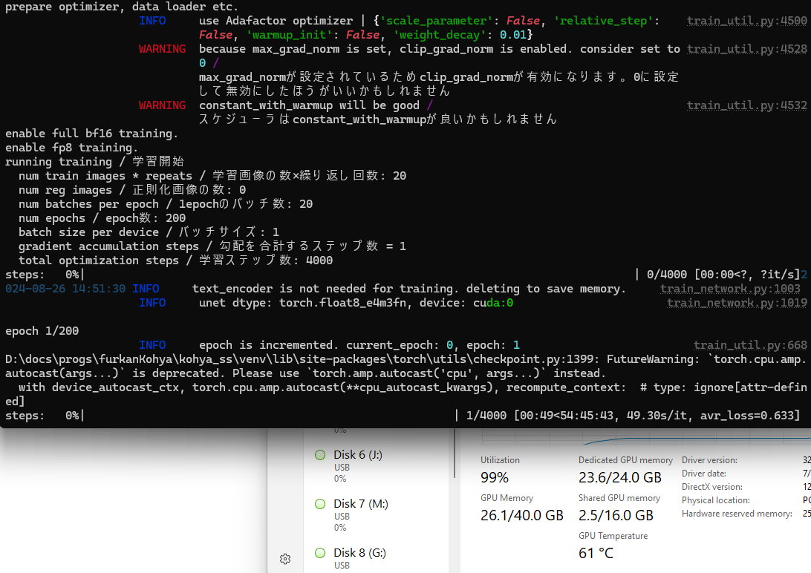Viewport: 811px width, 573px height.
Task: Click the 'batch size per device' line
Action: click(149, 232)
